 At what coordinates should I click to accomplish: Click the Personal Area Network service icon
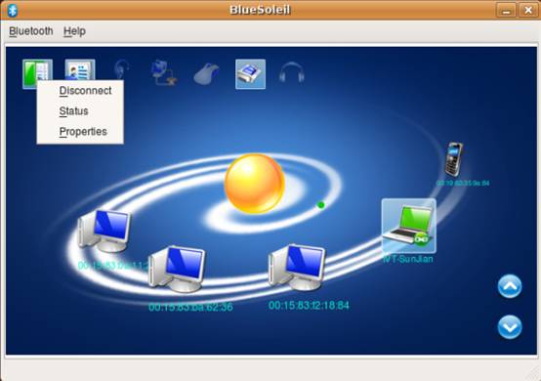[x=164, y=73]
